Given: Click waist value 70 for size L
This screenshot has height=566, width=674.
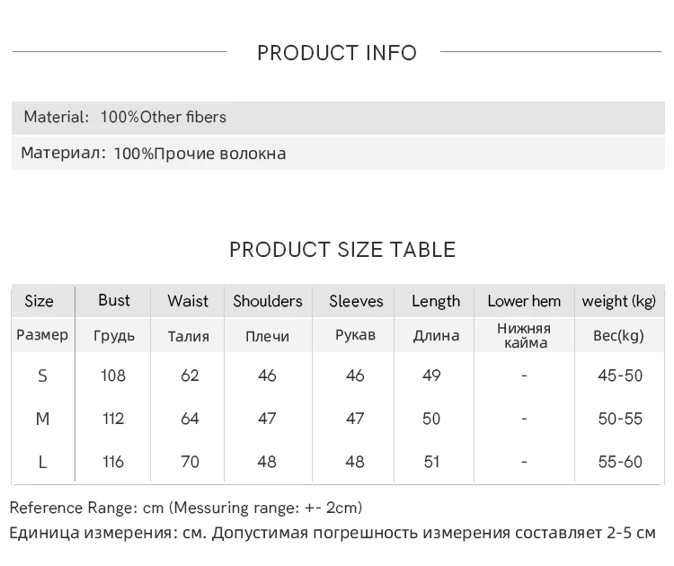Looking at the screenshot, I should coord(190,462).
